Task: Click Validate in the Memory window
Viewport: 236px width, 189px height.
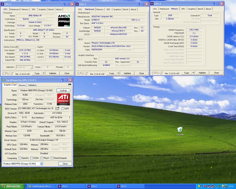Action: click(x=202, y=73)
